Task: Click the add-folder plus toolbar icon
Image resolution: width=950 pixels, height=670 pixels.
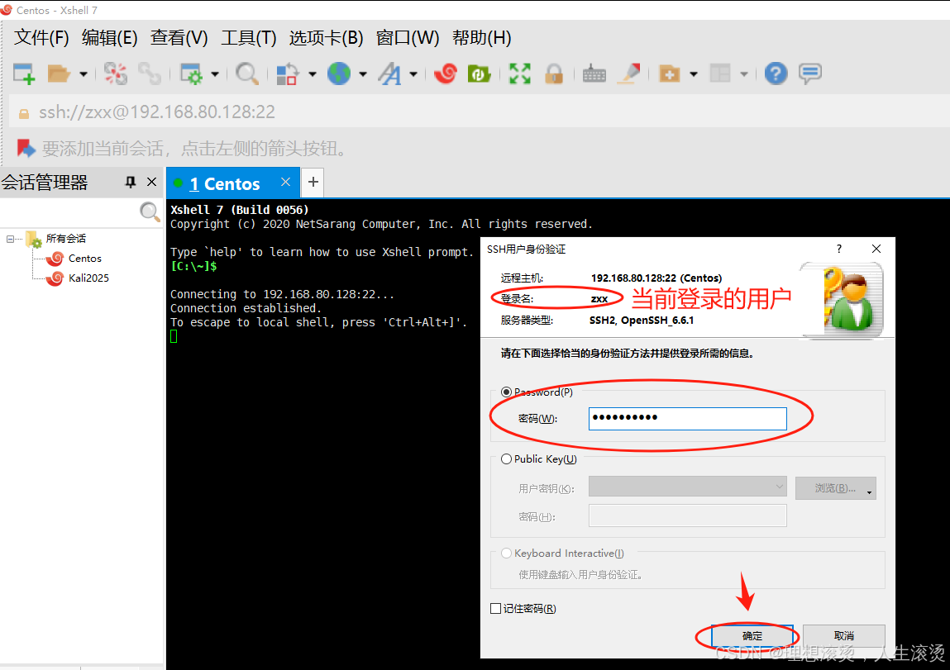Action: (669, 74)
